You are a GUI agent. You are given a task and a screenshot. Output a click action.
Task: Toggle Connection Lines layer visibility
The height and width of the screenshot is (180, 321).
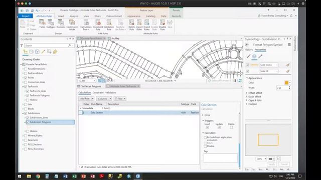click(x=26, y=82)
